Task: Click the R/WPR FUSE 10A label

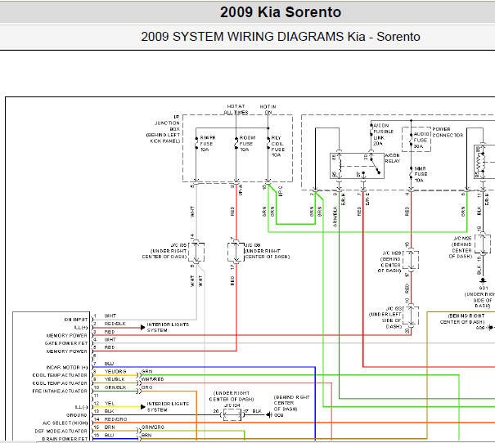Action: click(207, 144)
